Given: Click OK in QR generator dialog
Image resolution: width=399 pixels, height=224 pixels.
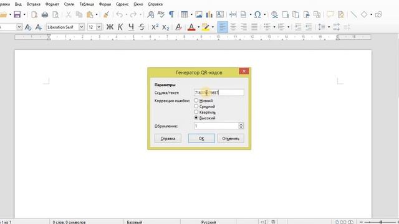Looking at the screenshot, I should (x=201, y=138).
